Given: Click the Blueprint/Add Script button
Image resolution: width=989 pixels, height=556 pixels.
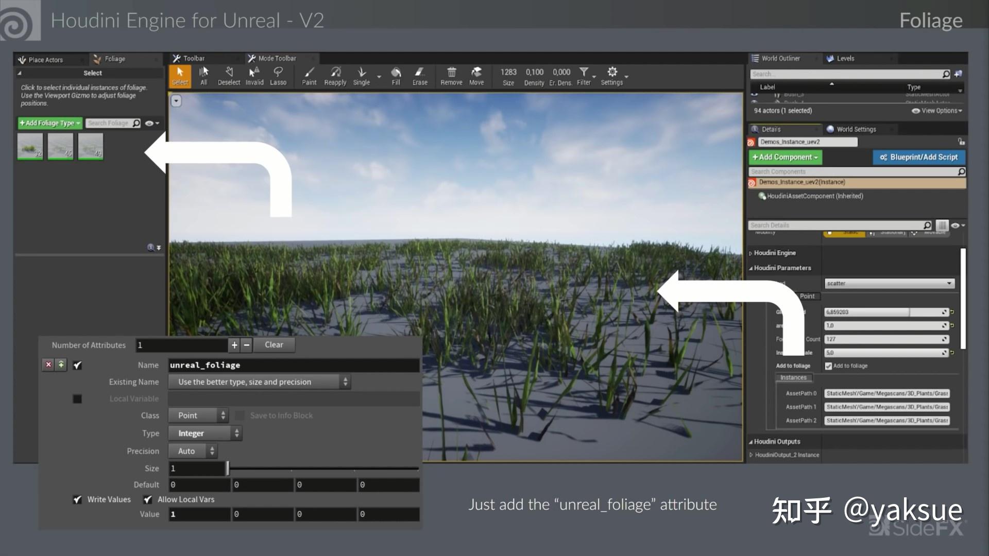Looking at the screenshot, I should 918,157.
